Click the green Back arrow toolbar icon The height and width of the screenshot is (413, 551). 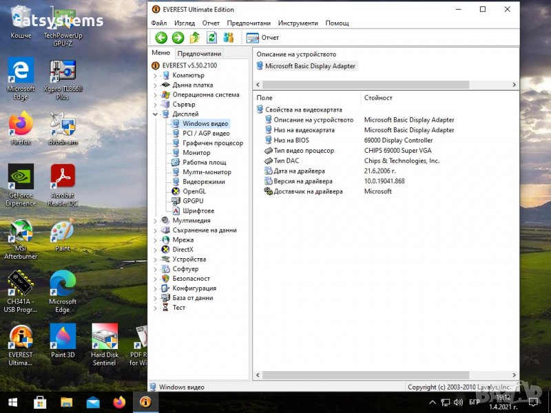(x=161, y=38)
